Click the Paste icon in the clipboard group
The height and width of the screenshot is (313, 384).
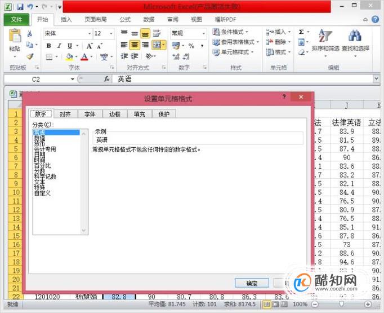point(15,37)
